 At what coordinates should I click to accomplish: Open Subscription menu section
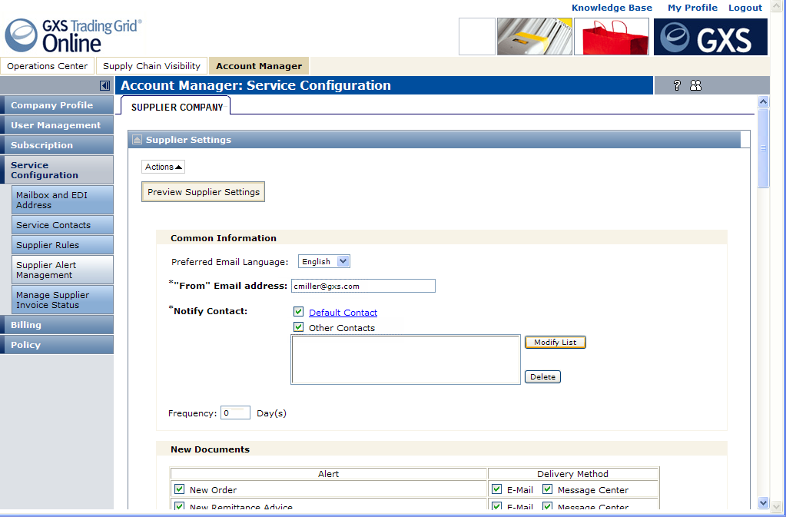click(57, 145)
